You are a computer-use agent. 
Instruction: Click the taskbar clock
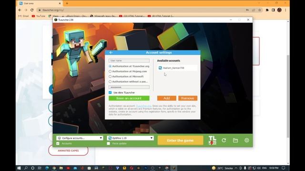[274, 168]
